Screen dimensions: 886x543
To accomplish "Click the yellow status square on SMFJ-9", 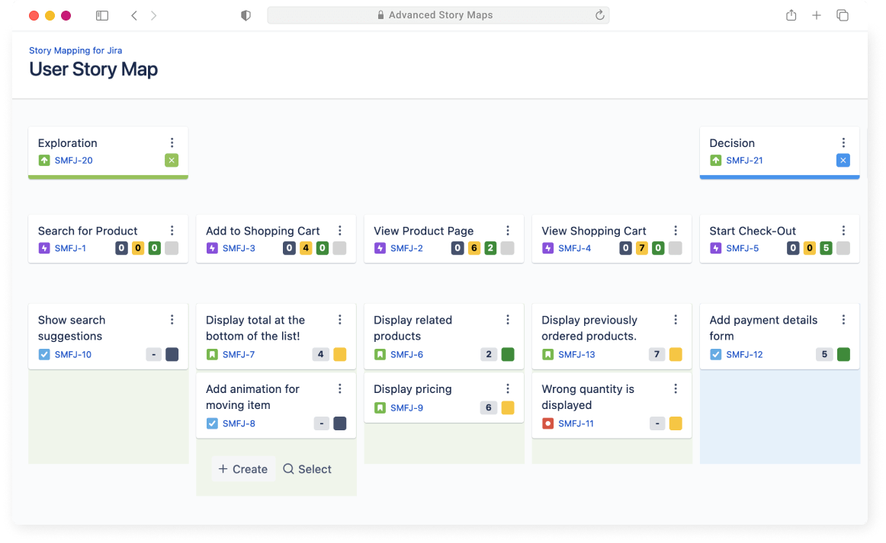I will click(507, 407).
